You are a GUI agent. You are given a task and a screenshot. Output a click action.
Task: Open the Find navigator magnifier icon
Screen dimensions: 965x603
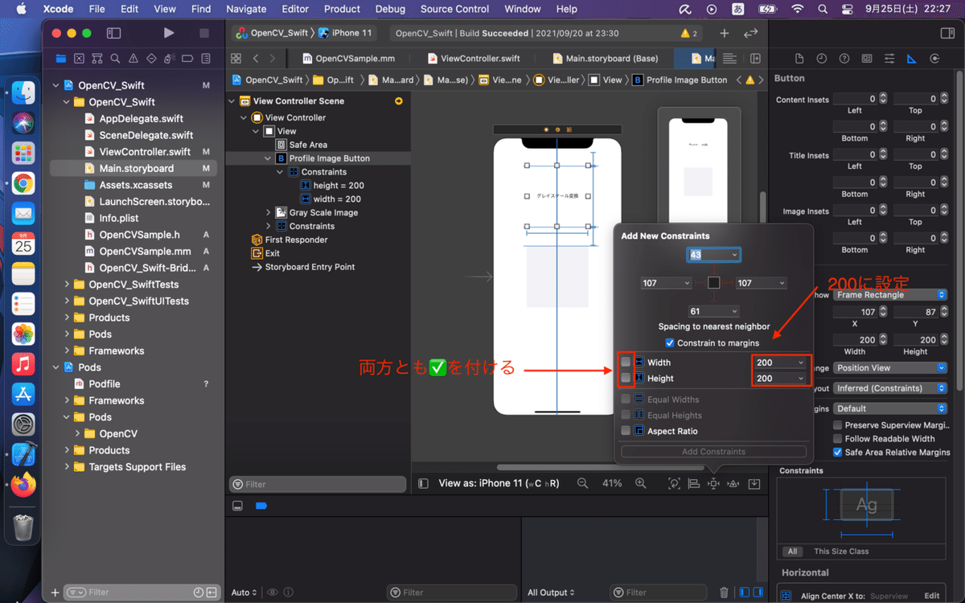coord(116,59)
